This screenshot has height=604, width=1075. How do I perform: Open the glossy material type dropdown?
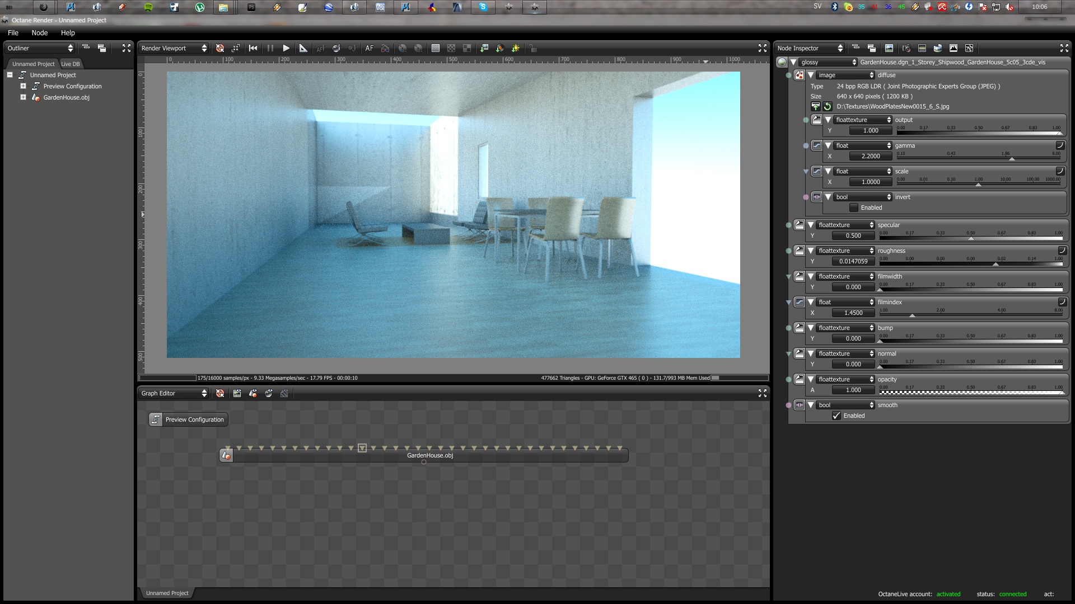coord(828,62)
